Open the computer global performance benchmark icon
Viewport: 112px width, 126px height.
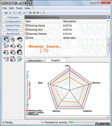[x=12, y=39]
